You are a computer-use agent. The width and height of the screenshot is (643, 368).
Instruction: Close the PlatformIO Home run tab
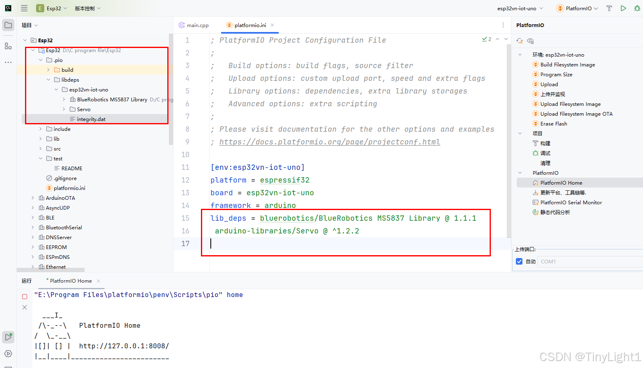98,281
